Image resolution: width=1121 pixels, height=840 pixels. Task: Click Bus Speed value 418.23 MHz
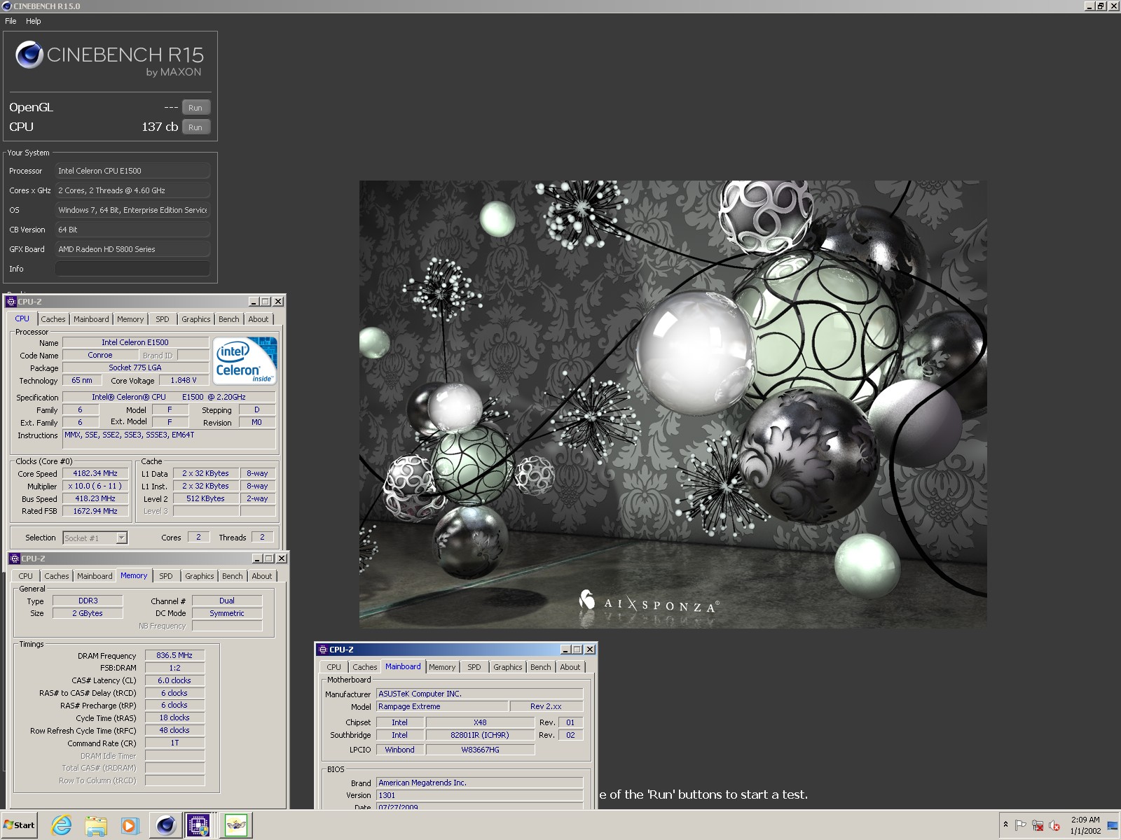95,498
